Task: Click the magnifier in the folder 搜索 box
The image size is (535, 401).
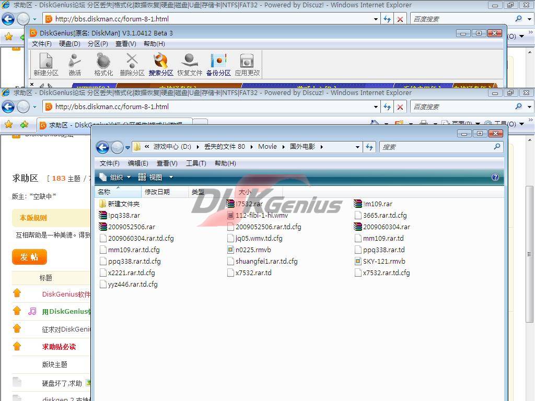Action: 497,147
